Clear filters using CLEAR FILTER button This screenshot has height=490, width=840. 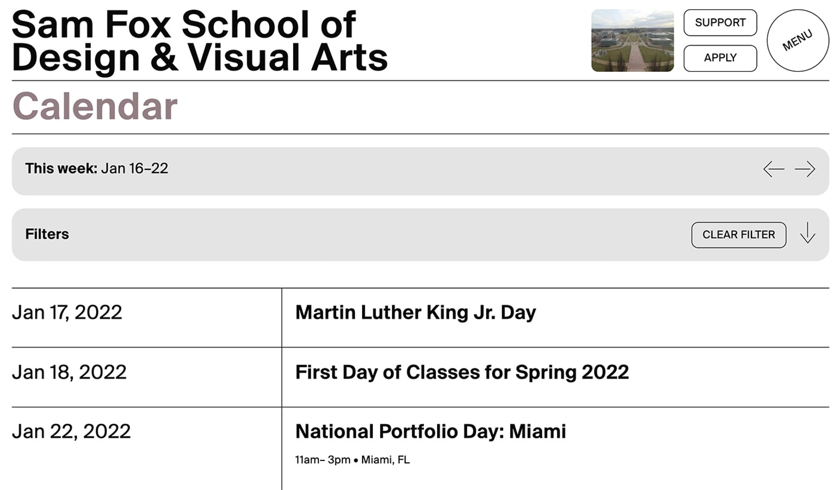pyautogui.click(x=738, y=234)
